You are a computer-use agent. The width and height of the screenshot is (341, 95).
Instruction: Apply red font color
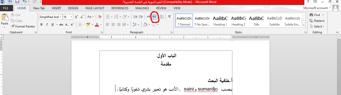[x=97, y=24]
